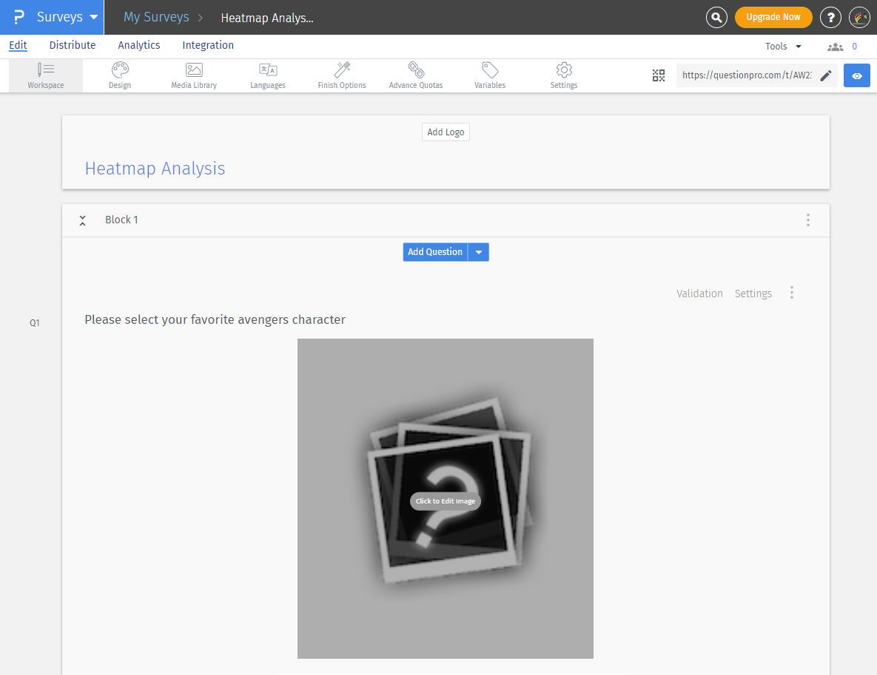
Task: Open the Design panel
Action: (119, 75)
